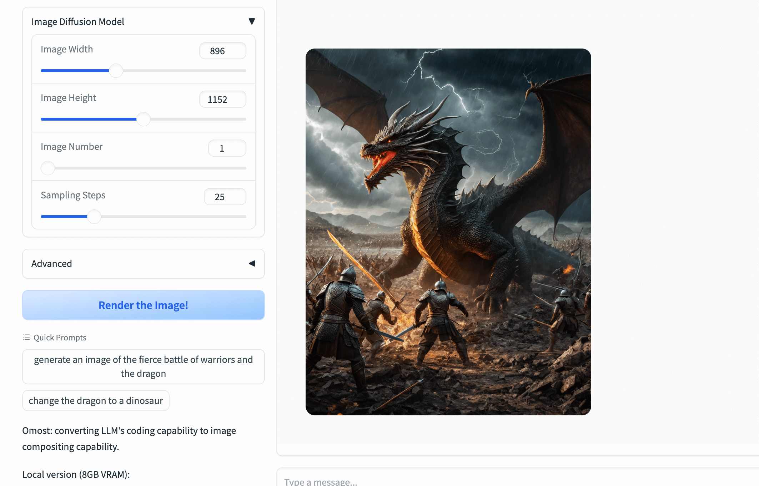Select the change dragon to dinosaur prompt
The width and height of the screenshot is (759, 486).
point(96,401)
